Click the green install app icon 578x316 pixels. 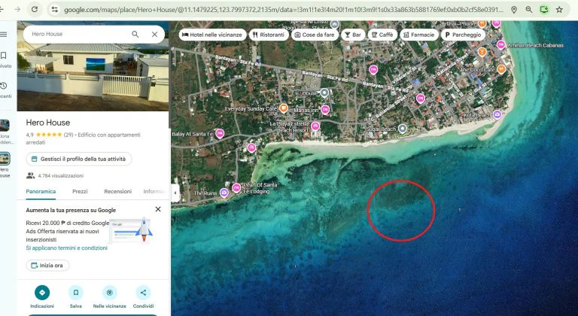pos(544,10)
